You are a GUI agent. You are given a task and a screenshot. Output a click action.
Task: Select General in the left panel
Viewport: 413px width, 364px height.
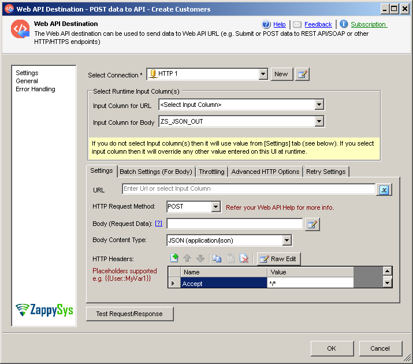pos(27,81)
